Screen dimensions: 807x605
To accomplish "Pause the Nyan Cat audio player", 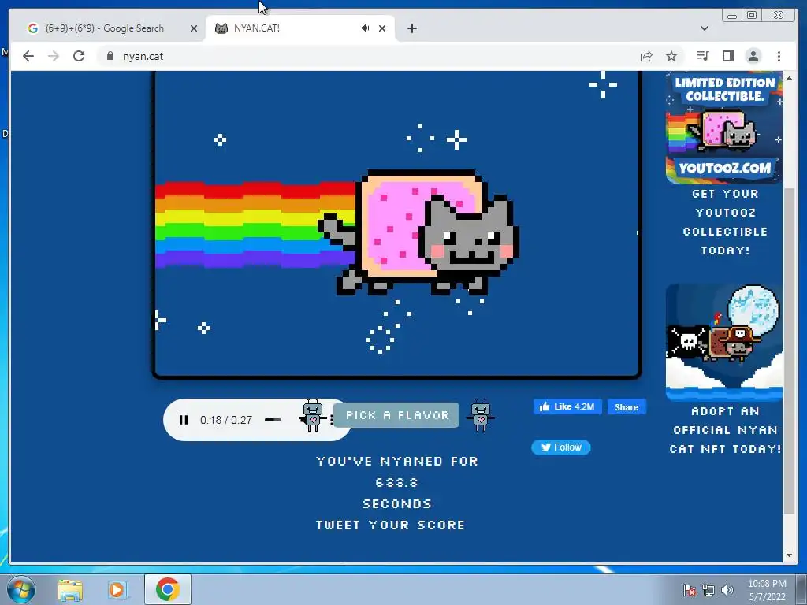I will [183, 420].
